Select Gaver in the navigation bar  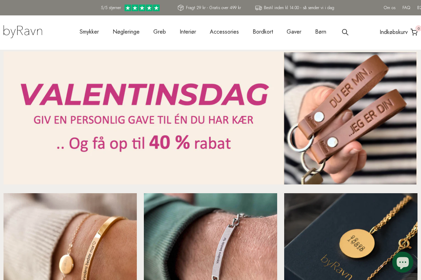click(294, 32)
